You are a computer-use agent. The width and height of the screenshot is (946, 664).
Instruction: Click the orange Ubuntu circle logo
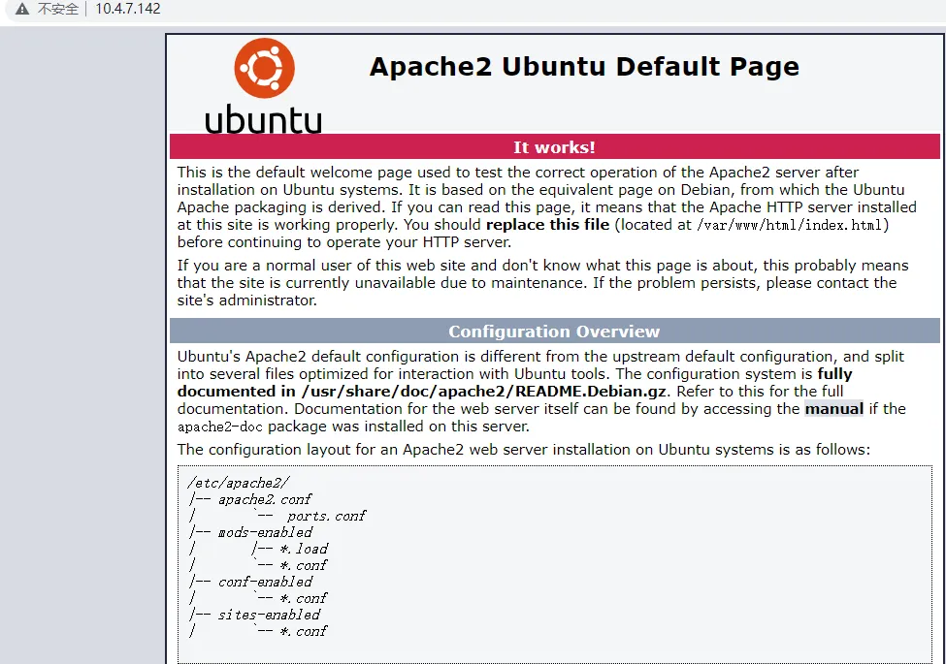[x=264, y=68]
